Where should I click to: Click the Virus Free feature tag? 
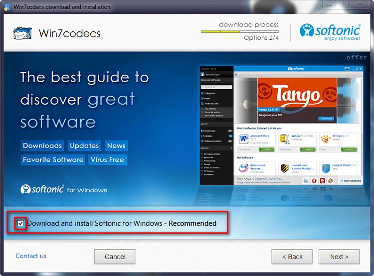coord(107,160)
